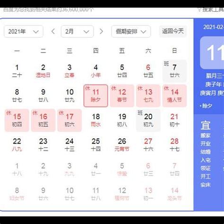Select greyed March 8 妇女节
This screenshot has height=224, width=224.
(x=17, y=194)
